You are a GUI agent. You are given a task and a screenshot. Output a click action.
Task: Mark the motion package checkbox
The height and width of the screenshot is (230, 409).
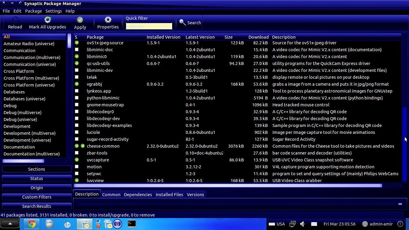[x=77, y=167]
